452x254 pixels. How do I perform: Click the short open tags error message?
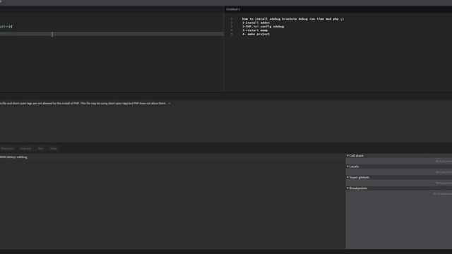point(83,104)
